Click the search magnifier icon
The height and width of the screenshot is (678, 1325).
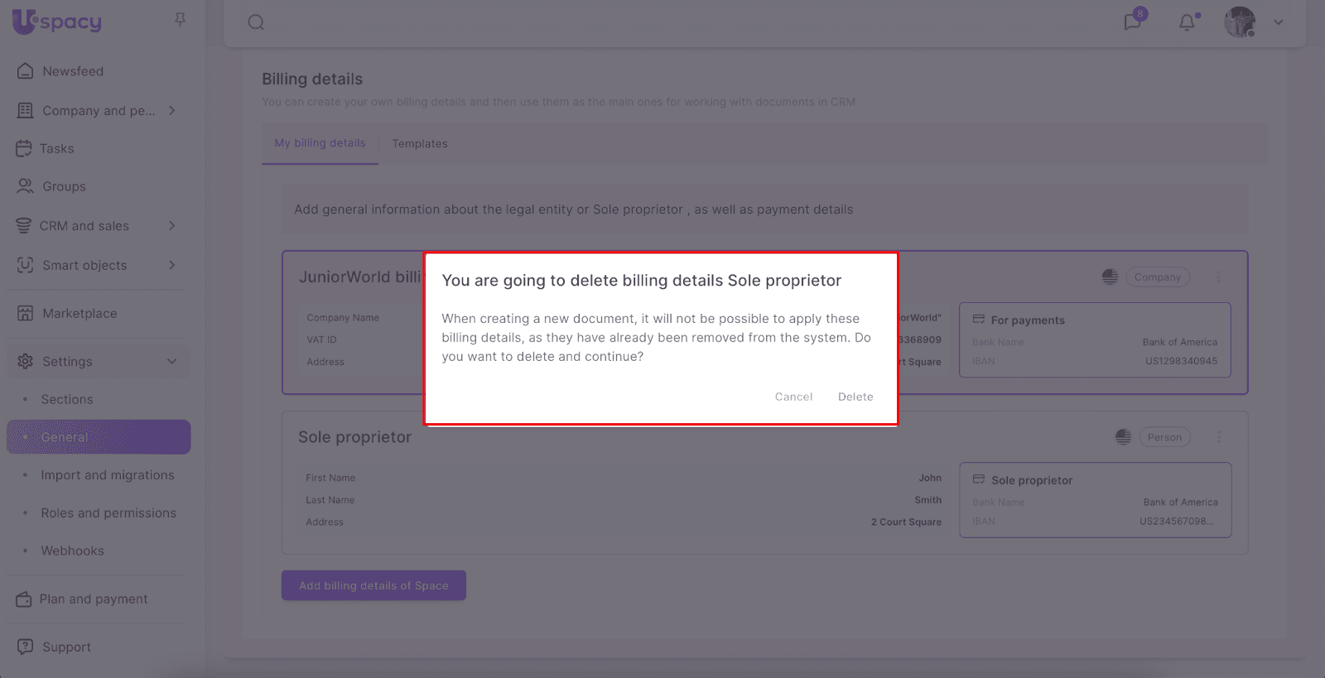256,22
